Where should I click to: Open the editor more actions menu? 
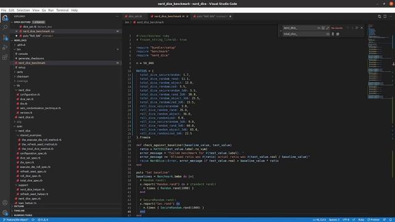point(391,17)
